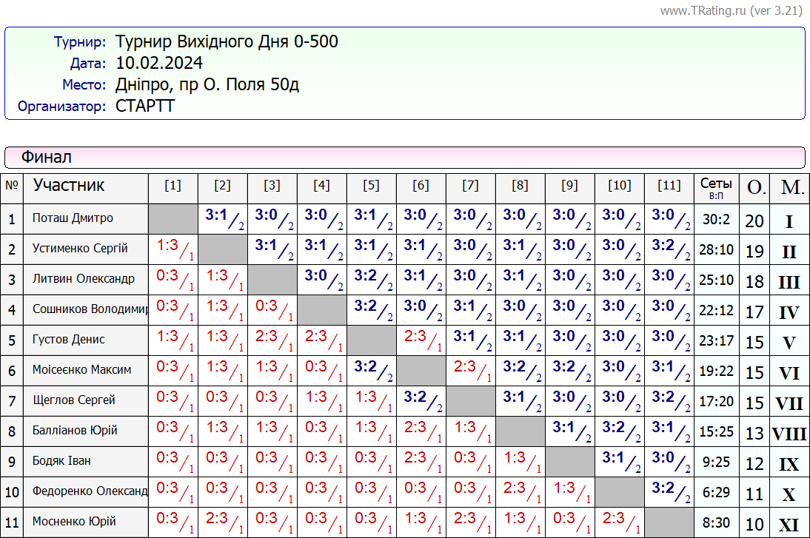Select Щеглов Сергей in participant list
The height and width of the screenshot is (538, 810).
tap(73, 400)
